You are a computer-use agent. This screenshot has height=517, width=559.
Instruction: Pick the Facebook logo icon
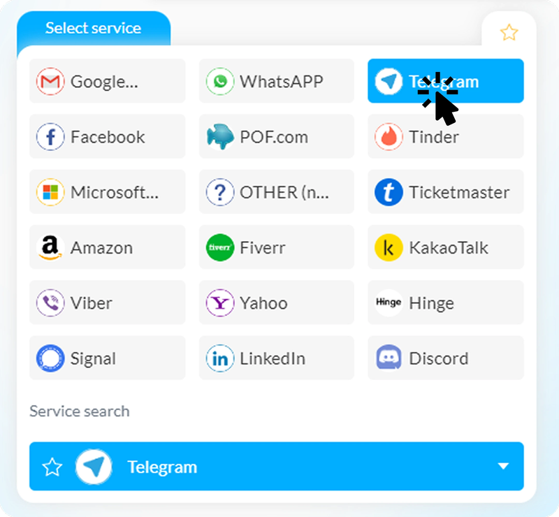click(x=50, y=136)
